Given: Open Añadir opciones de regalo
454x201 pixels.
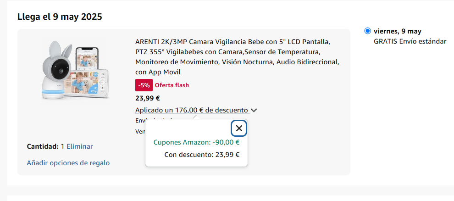Looking at the screenshot, I should pyautogui.click(x=68, y=163).
